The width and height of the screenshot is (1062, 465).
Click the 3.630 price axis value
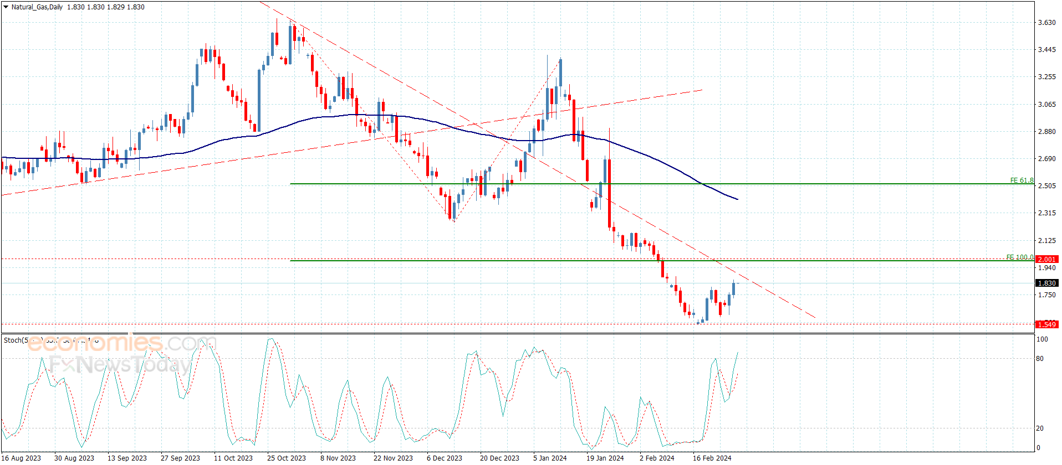(x=1046, y=23)
